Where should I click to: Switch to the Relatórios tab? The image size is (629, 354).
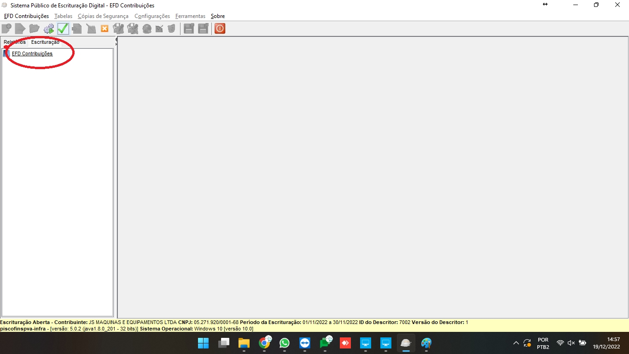tap(14, 42)
